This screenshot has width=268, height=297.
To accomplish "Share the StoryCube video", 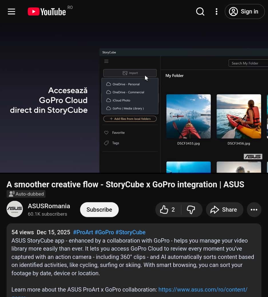I will [x=224, y=210].
